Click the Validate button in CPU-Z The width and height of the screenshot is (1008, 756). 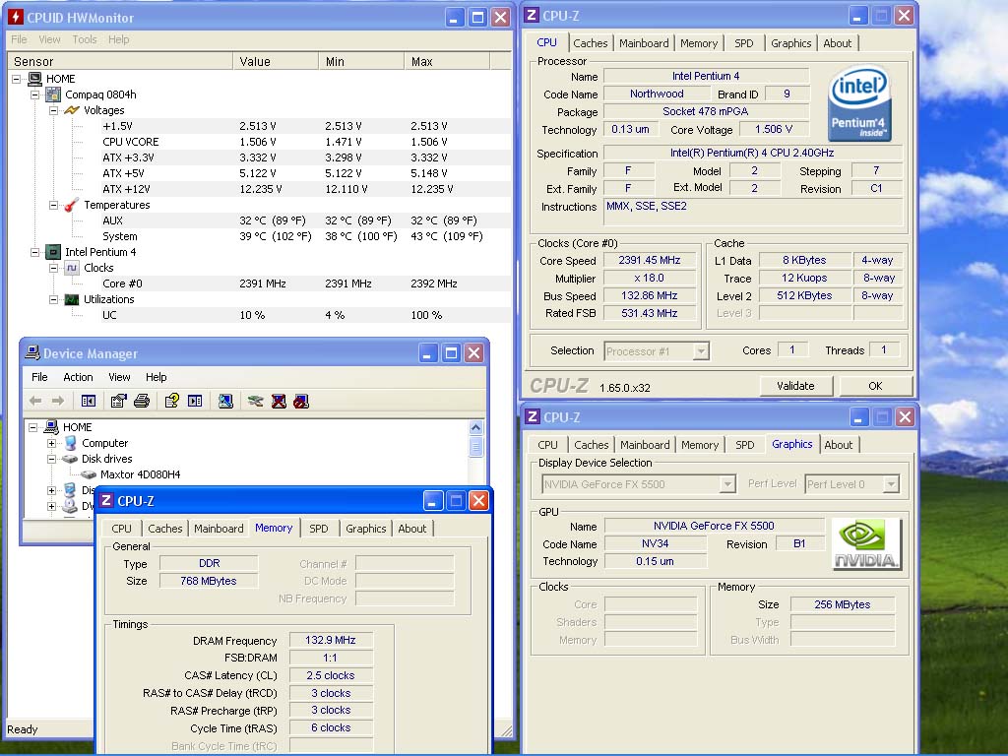click(x=795, y=386)
